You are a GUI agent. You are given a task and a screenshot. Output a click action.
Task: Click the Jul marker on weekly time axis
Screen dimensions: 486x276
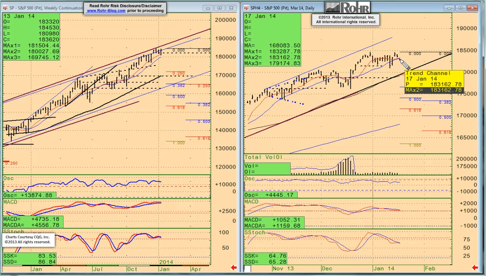coord(99,269)
